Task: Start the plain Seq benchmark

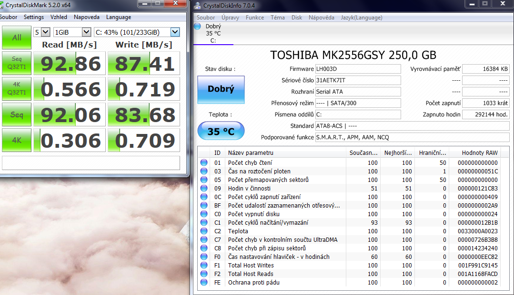Action: [x=17, y=114]
